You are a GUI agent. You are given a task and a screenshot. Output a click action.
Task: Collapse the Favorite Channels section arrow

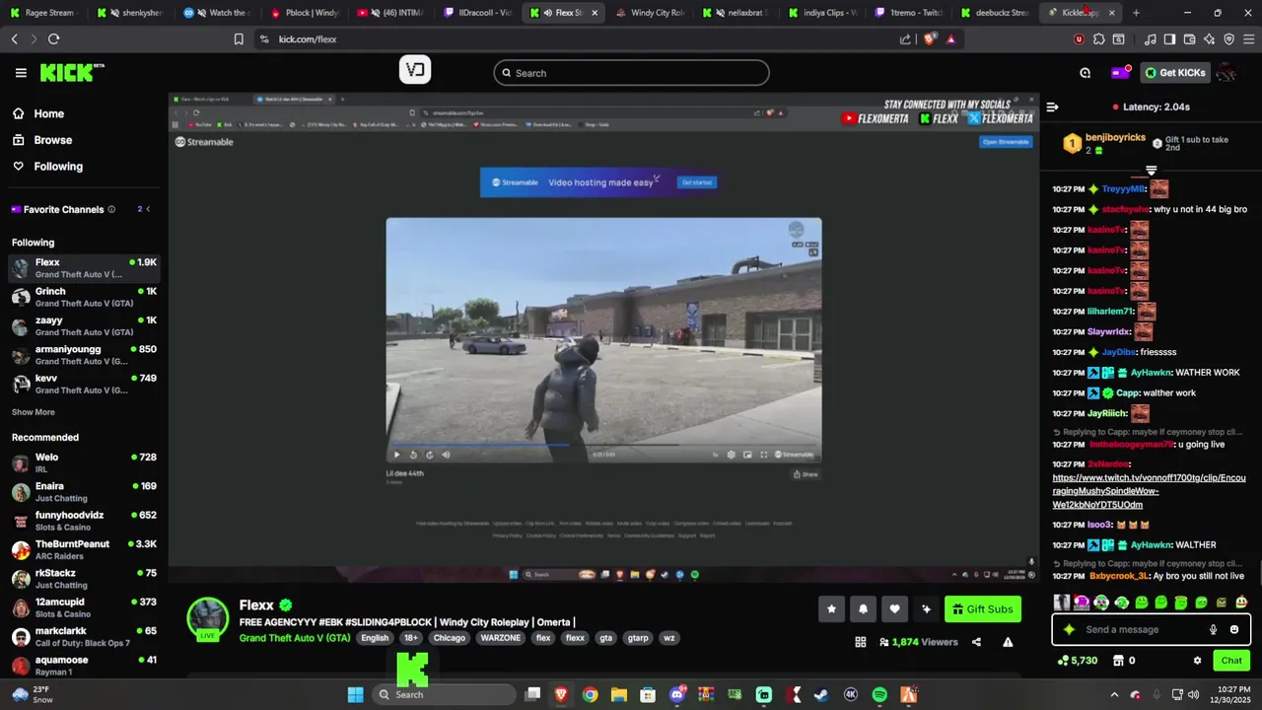click(148, 209)
